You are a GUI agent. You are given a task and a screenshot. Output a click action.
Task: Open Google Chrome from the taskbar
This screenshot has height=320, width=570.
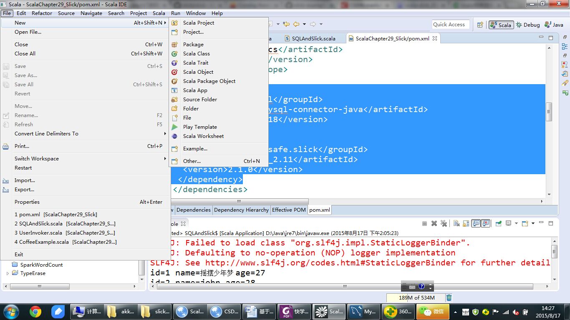[35, 311]
